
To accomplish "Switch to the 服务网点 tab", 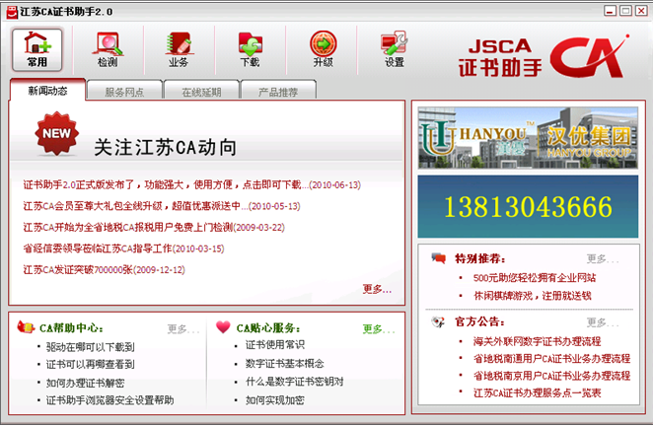I will (x=124, y=92).
